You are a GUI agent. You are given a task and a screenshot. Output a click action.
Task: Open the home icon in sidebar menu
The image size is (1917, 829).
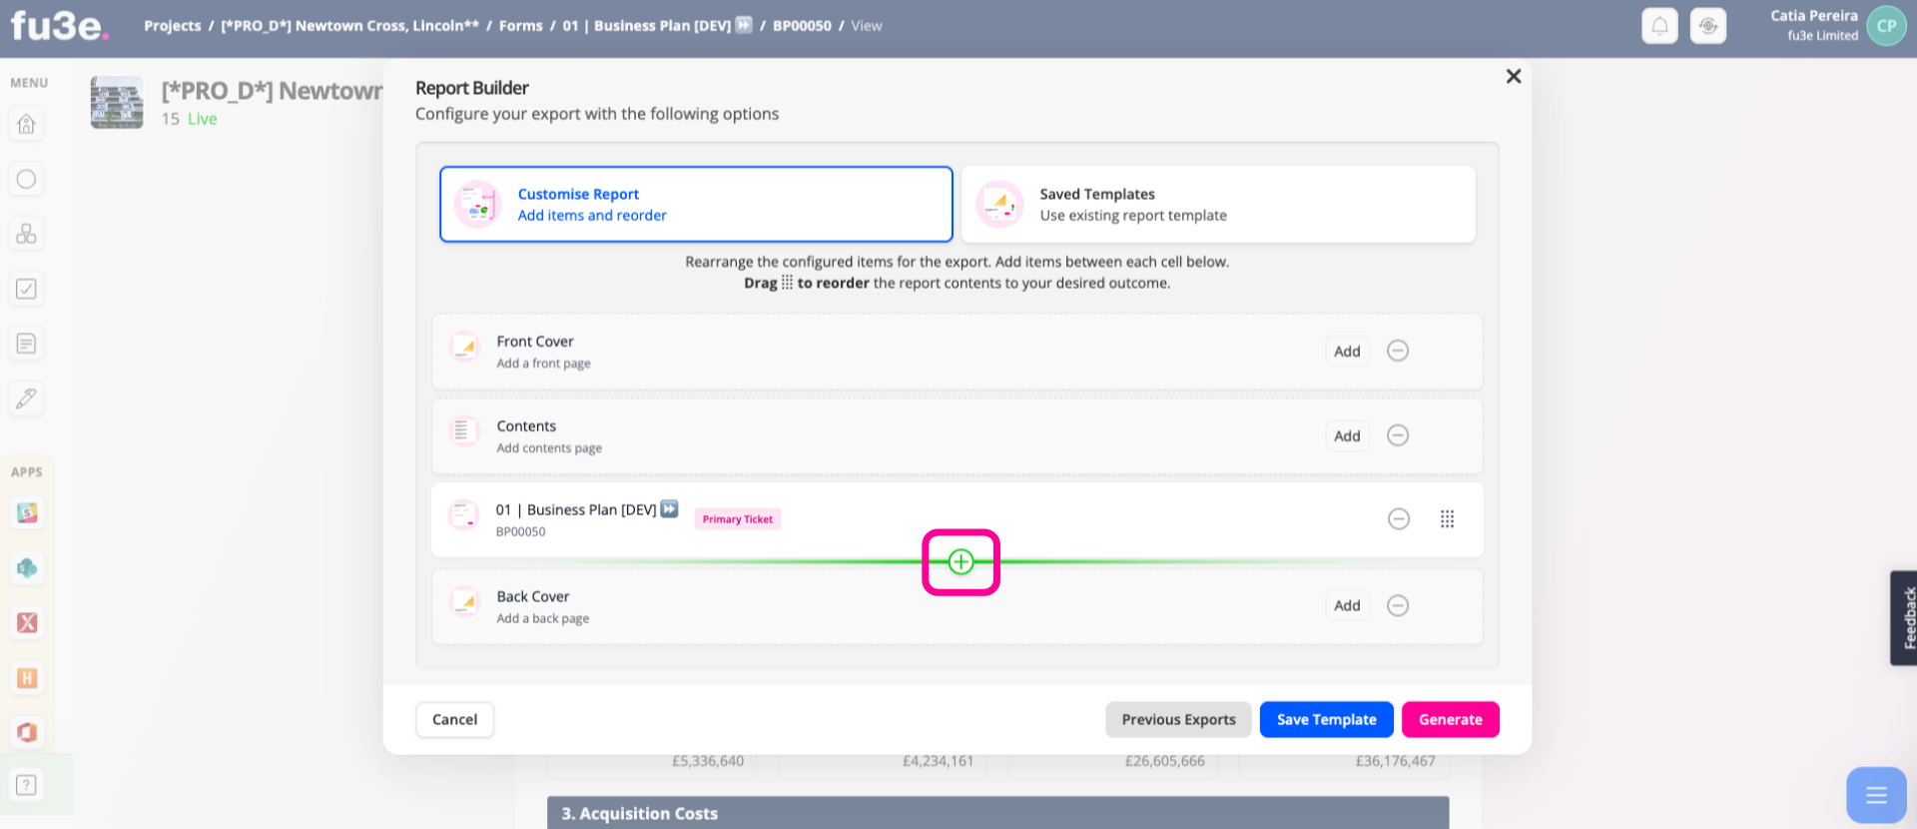click(x=27, y=124)
